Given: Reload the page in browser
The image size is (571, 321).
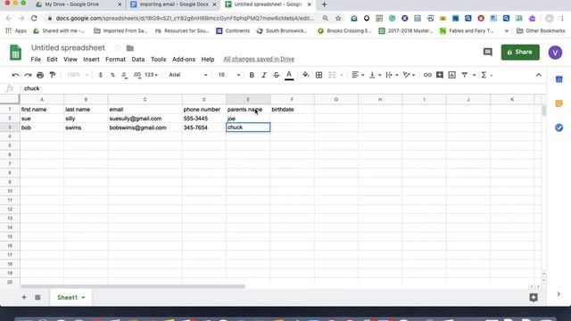Looking at the screenshot, I should [34, 18].
